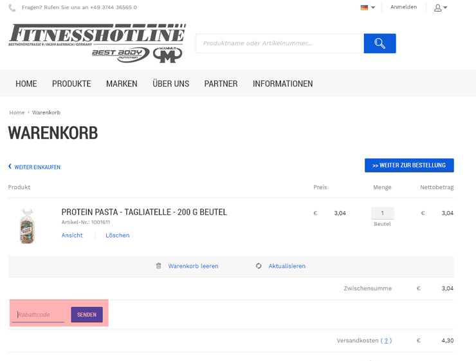
Task: Click the shipping cost question mark link
Action: [x=386, y=340]
